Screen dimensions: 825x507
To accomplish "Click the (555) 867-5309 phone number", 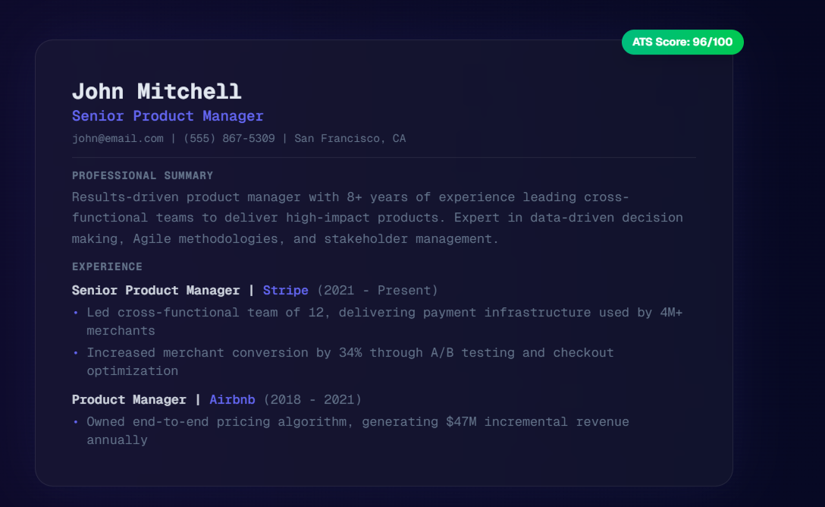I will 229,138.
